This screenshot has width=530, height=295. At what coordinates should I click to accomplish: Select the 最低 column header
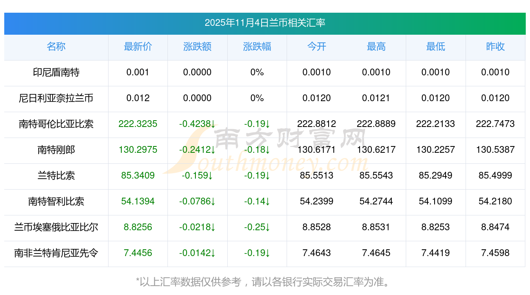point(435,47)
